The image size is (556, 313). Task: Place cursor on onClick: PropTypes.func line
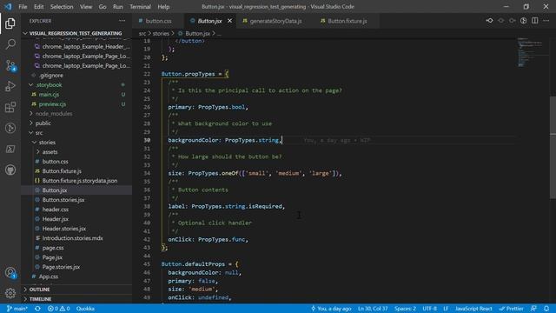pos(208,240)
